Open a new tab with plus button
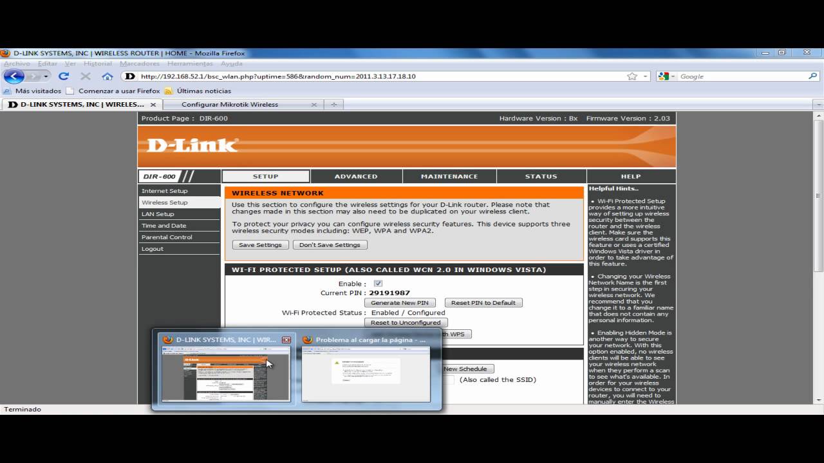The height and width of the screenshot is (463, 824). [333, 104]
